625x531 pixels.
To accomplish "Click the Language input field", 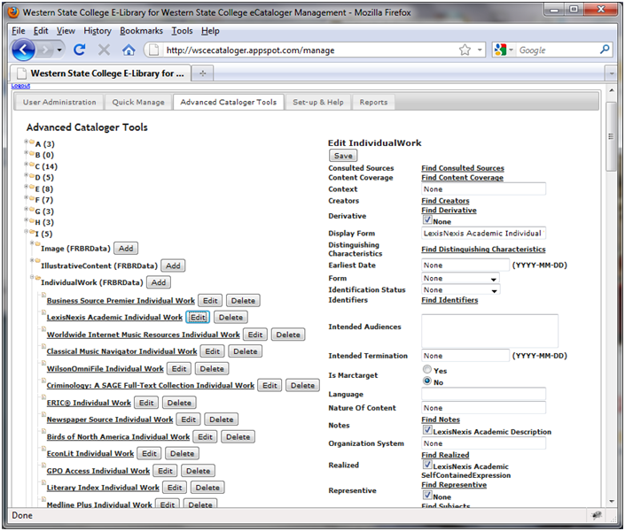I will [x=483, y=394].
